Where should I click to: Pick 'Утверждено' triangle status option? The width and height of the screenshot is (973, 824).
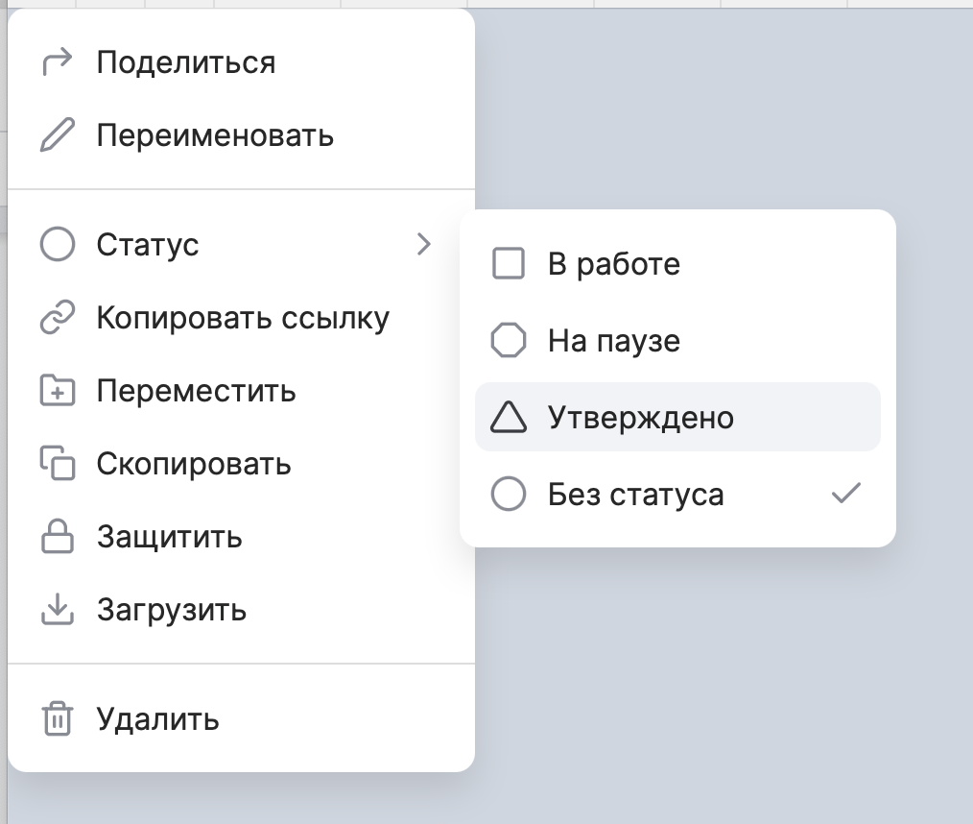tap(640, 417)
